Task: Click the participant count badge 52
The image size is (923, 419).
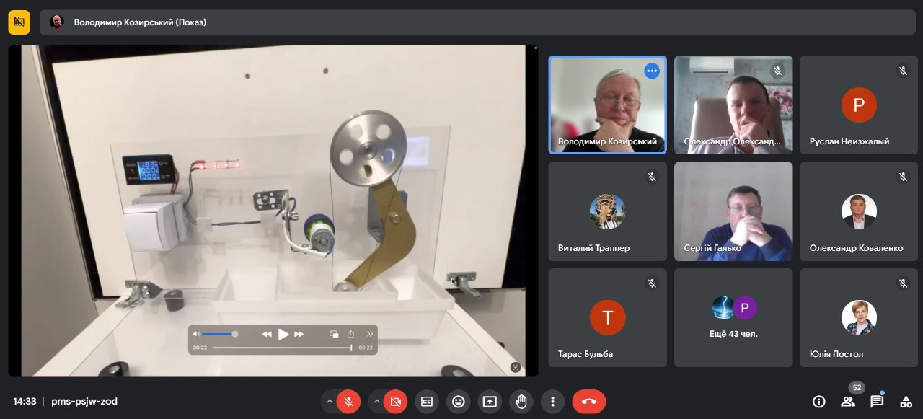Action: pyautogui.click(x=856, y=387)
